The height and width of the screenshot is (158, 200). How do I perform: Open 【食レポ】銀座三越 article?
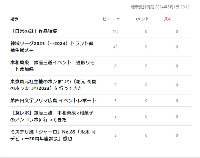52,116
